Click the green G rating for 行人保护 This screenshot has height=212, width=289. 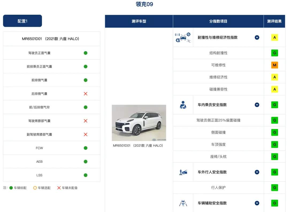[275, 187]
